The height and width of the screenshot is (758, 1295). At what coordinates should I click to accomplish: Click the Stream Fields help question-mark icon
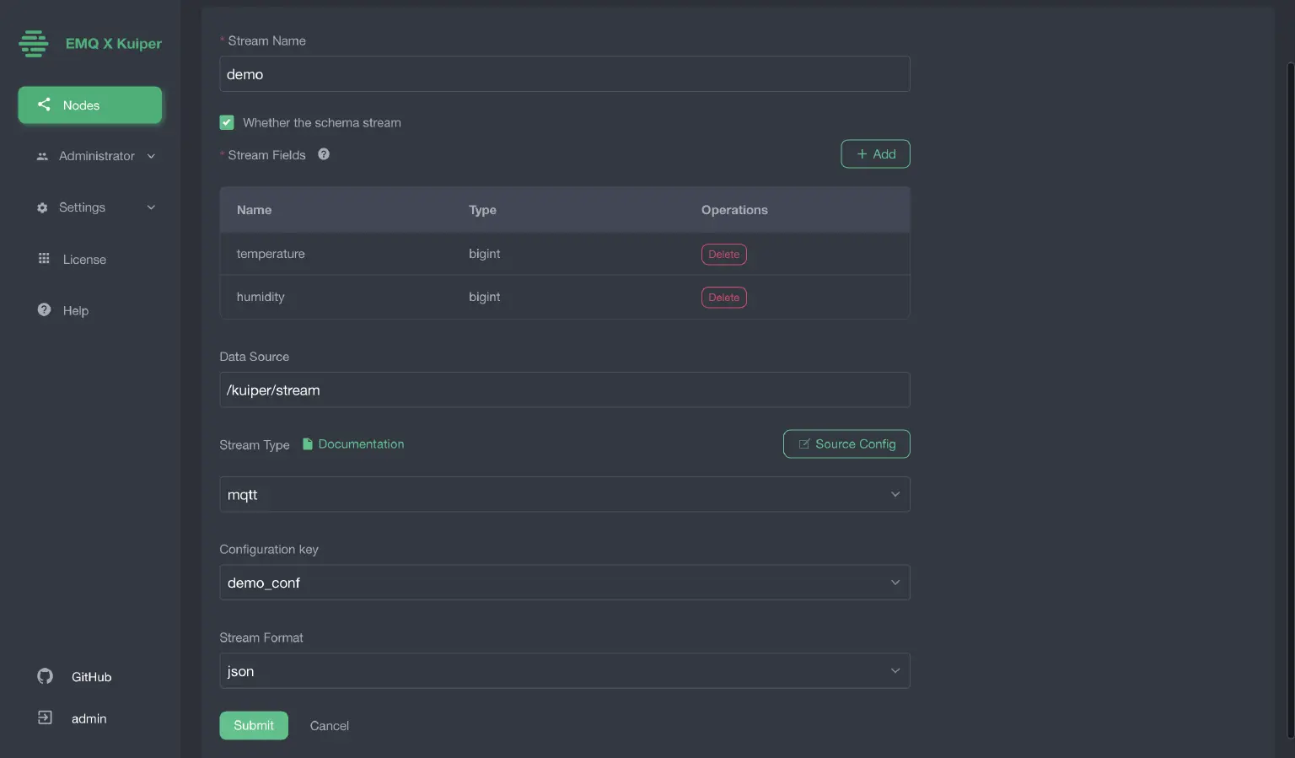[324, 154]
